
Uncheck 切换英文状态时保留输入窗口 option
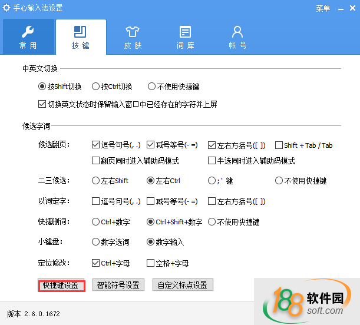click(42, 104)
